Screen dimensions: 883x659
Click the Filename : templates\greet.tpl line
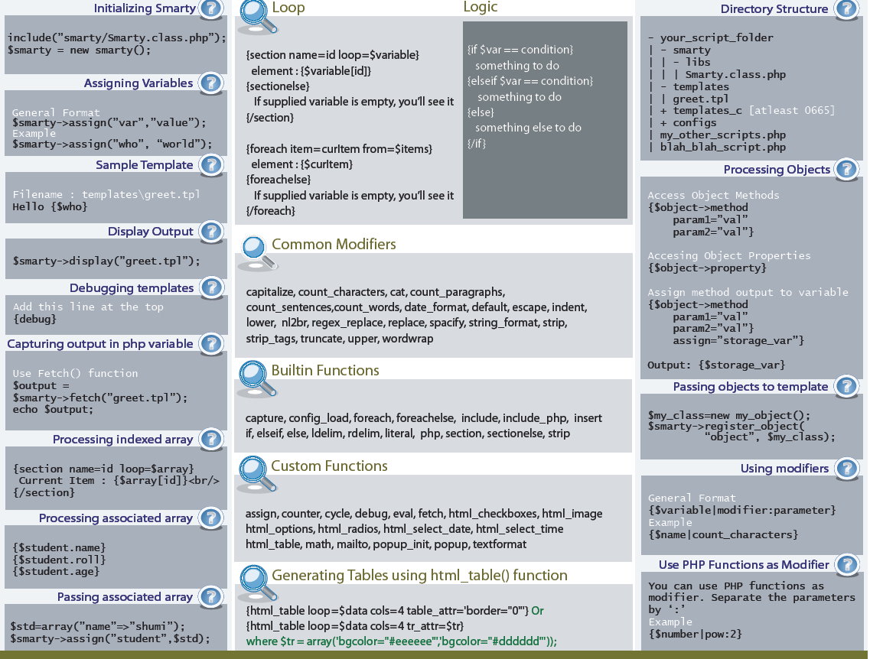(x=106, y=195)
